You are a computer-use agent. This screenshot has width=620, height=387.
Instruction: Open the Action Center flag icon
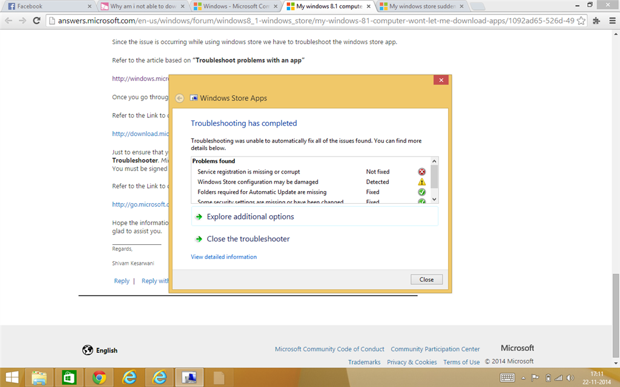pos(535,378)
